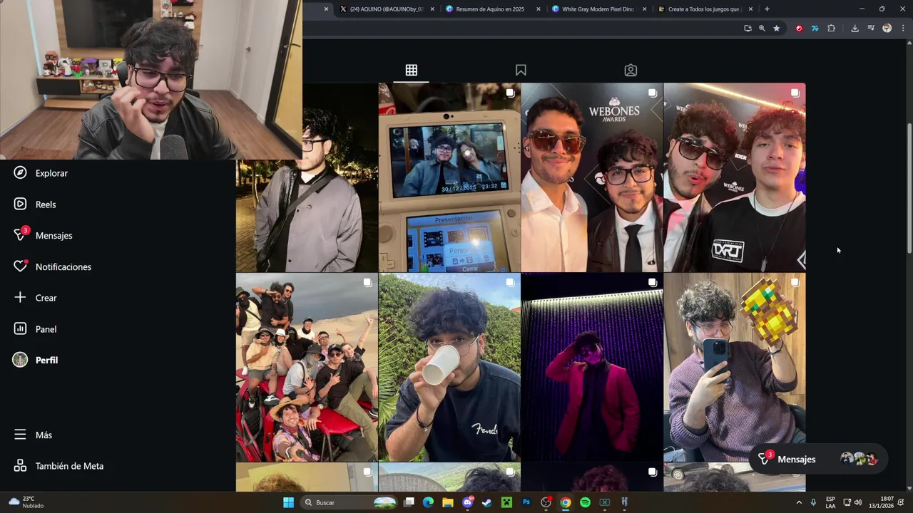913x513 pixels.
Task: Open the Perfil avatar in sidebar
Action: [x=20, y=360]
